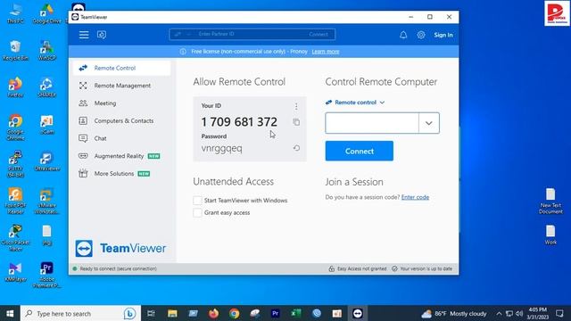
Task: Click the large blue Connect button
Action: [x=359, y=151]
